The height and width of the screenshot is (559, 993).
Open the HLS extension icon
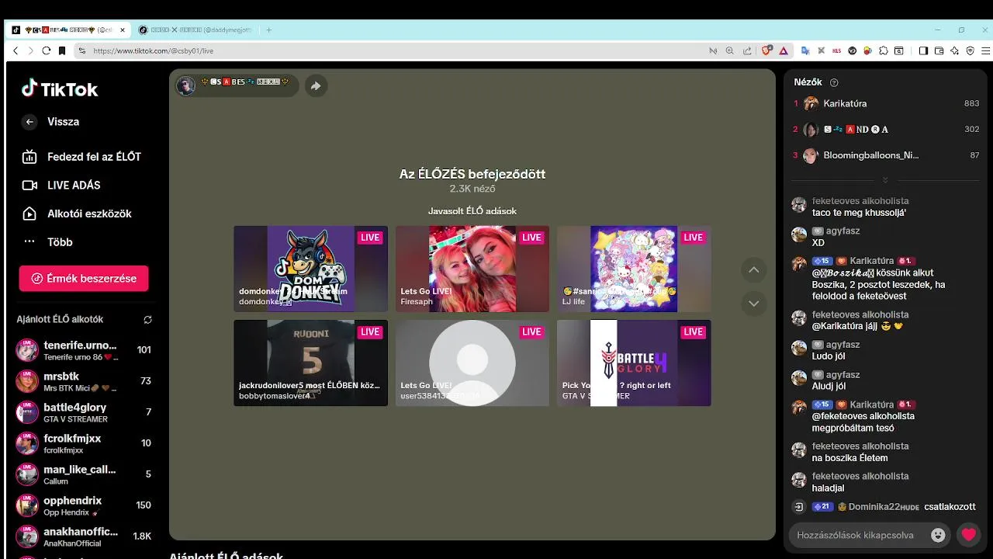836,50
